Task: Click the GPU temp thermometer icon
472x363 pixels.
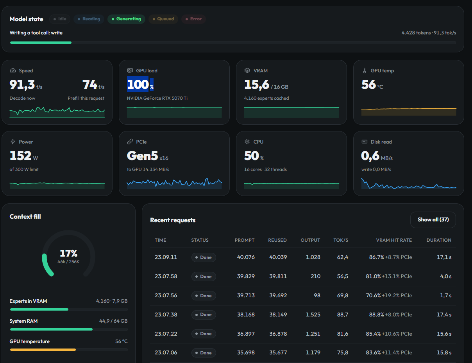Action: coord(365,71)
